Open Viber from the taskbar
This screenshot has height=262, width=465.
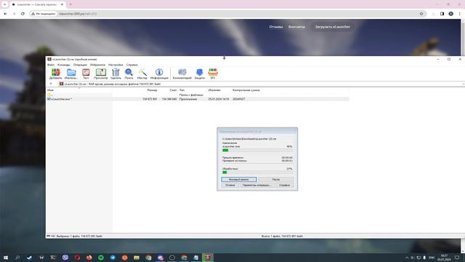point(65,258)
